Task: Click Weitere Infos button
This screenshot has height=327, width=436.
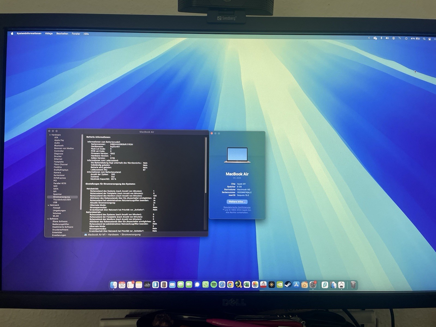Action: (237, 202)
